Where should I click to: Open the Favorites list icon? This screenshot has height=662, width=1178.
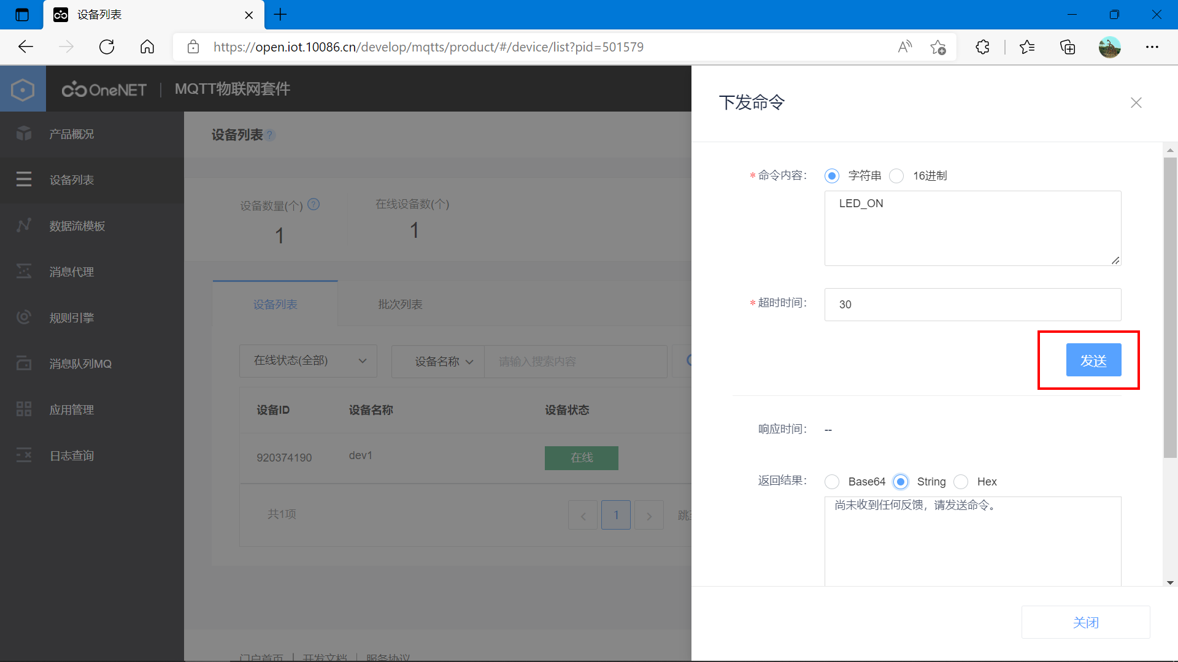click(x=1027, y=47)
